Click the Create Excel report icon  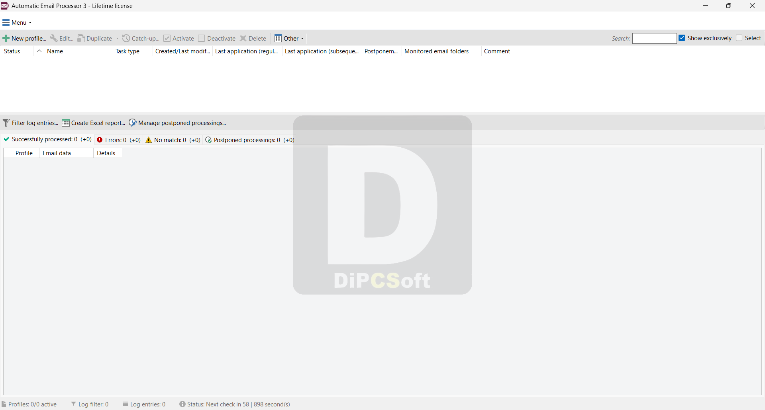[66, 123]
